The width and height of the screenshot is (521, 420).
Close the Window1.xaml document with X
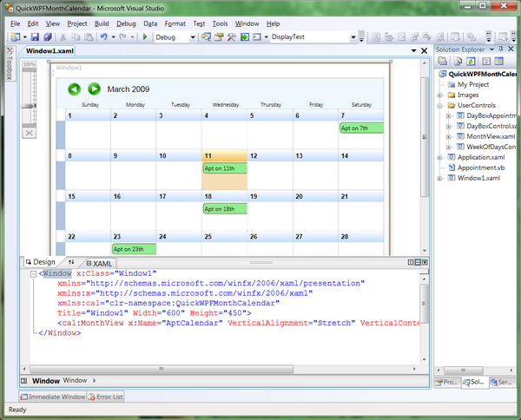[x=424, y=51]
